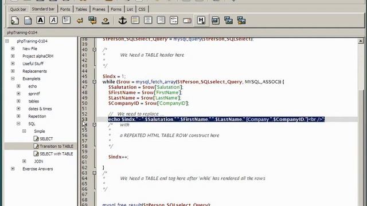Image resolution: width=367 pixels, height=206 pixels.
Task: Expand the sprintf node
Action: pos(18,94)
